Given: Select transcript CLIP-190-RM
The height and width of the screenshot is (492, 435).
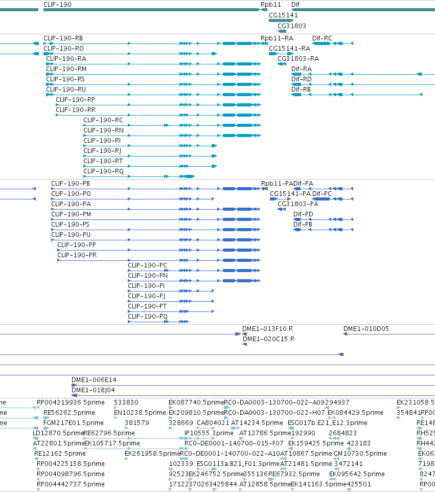Looking at the screenshot, I should (x=153, y=74).
